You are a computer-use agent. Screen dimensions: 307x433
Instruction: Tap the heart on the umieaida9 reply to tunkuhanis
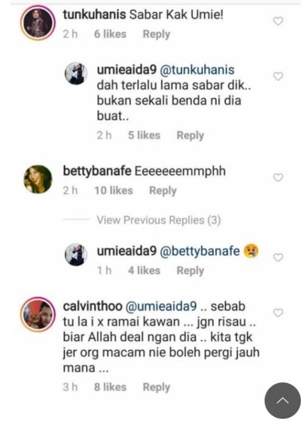(278, 76)
